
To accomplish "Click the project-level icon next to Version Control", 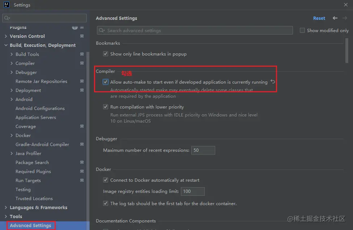I will pos(82,36).
